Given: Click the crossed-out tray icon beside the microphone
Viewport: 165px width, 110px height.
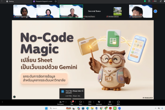Looking at the screenshot, I should [x=159, y=108].
